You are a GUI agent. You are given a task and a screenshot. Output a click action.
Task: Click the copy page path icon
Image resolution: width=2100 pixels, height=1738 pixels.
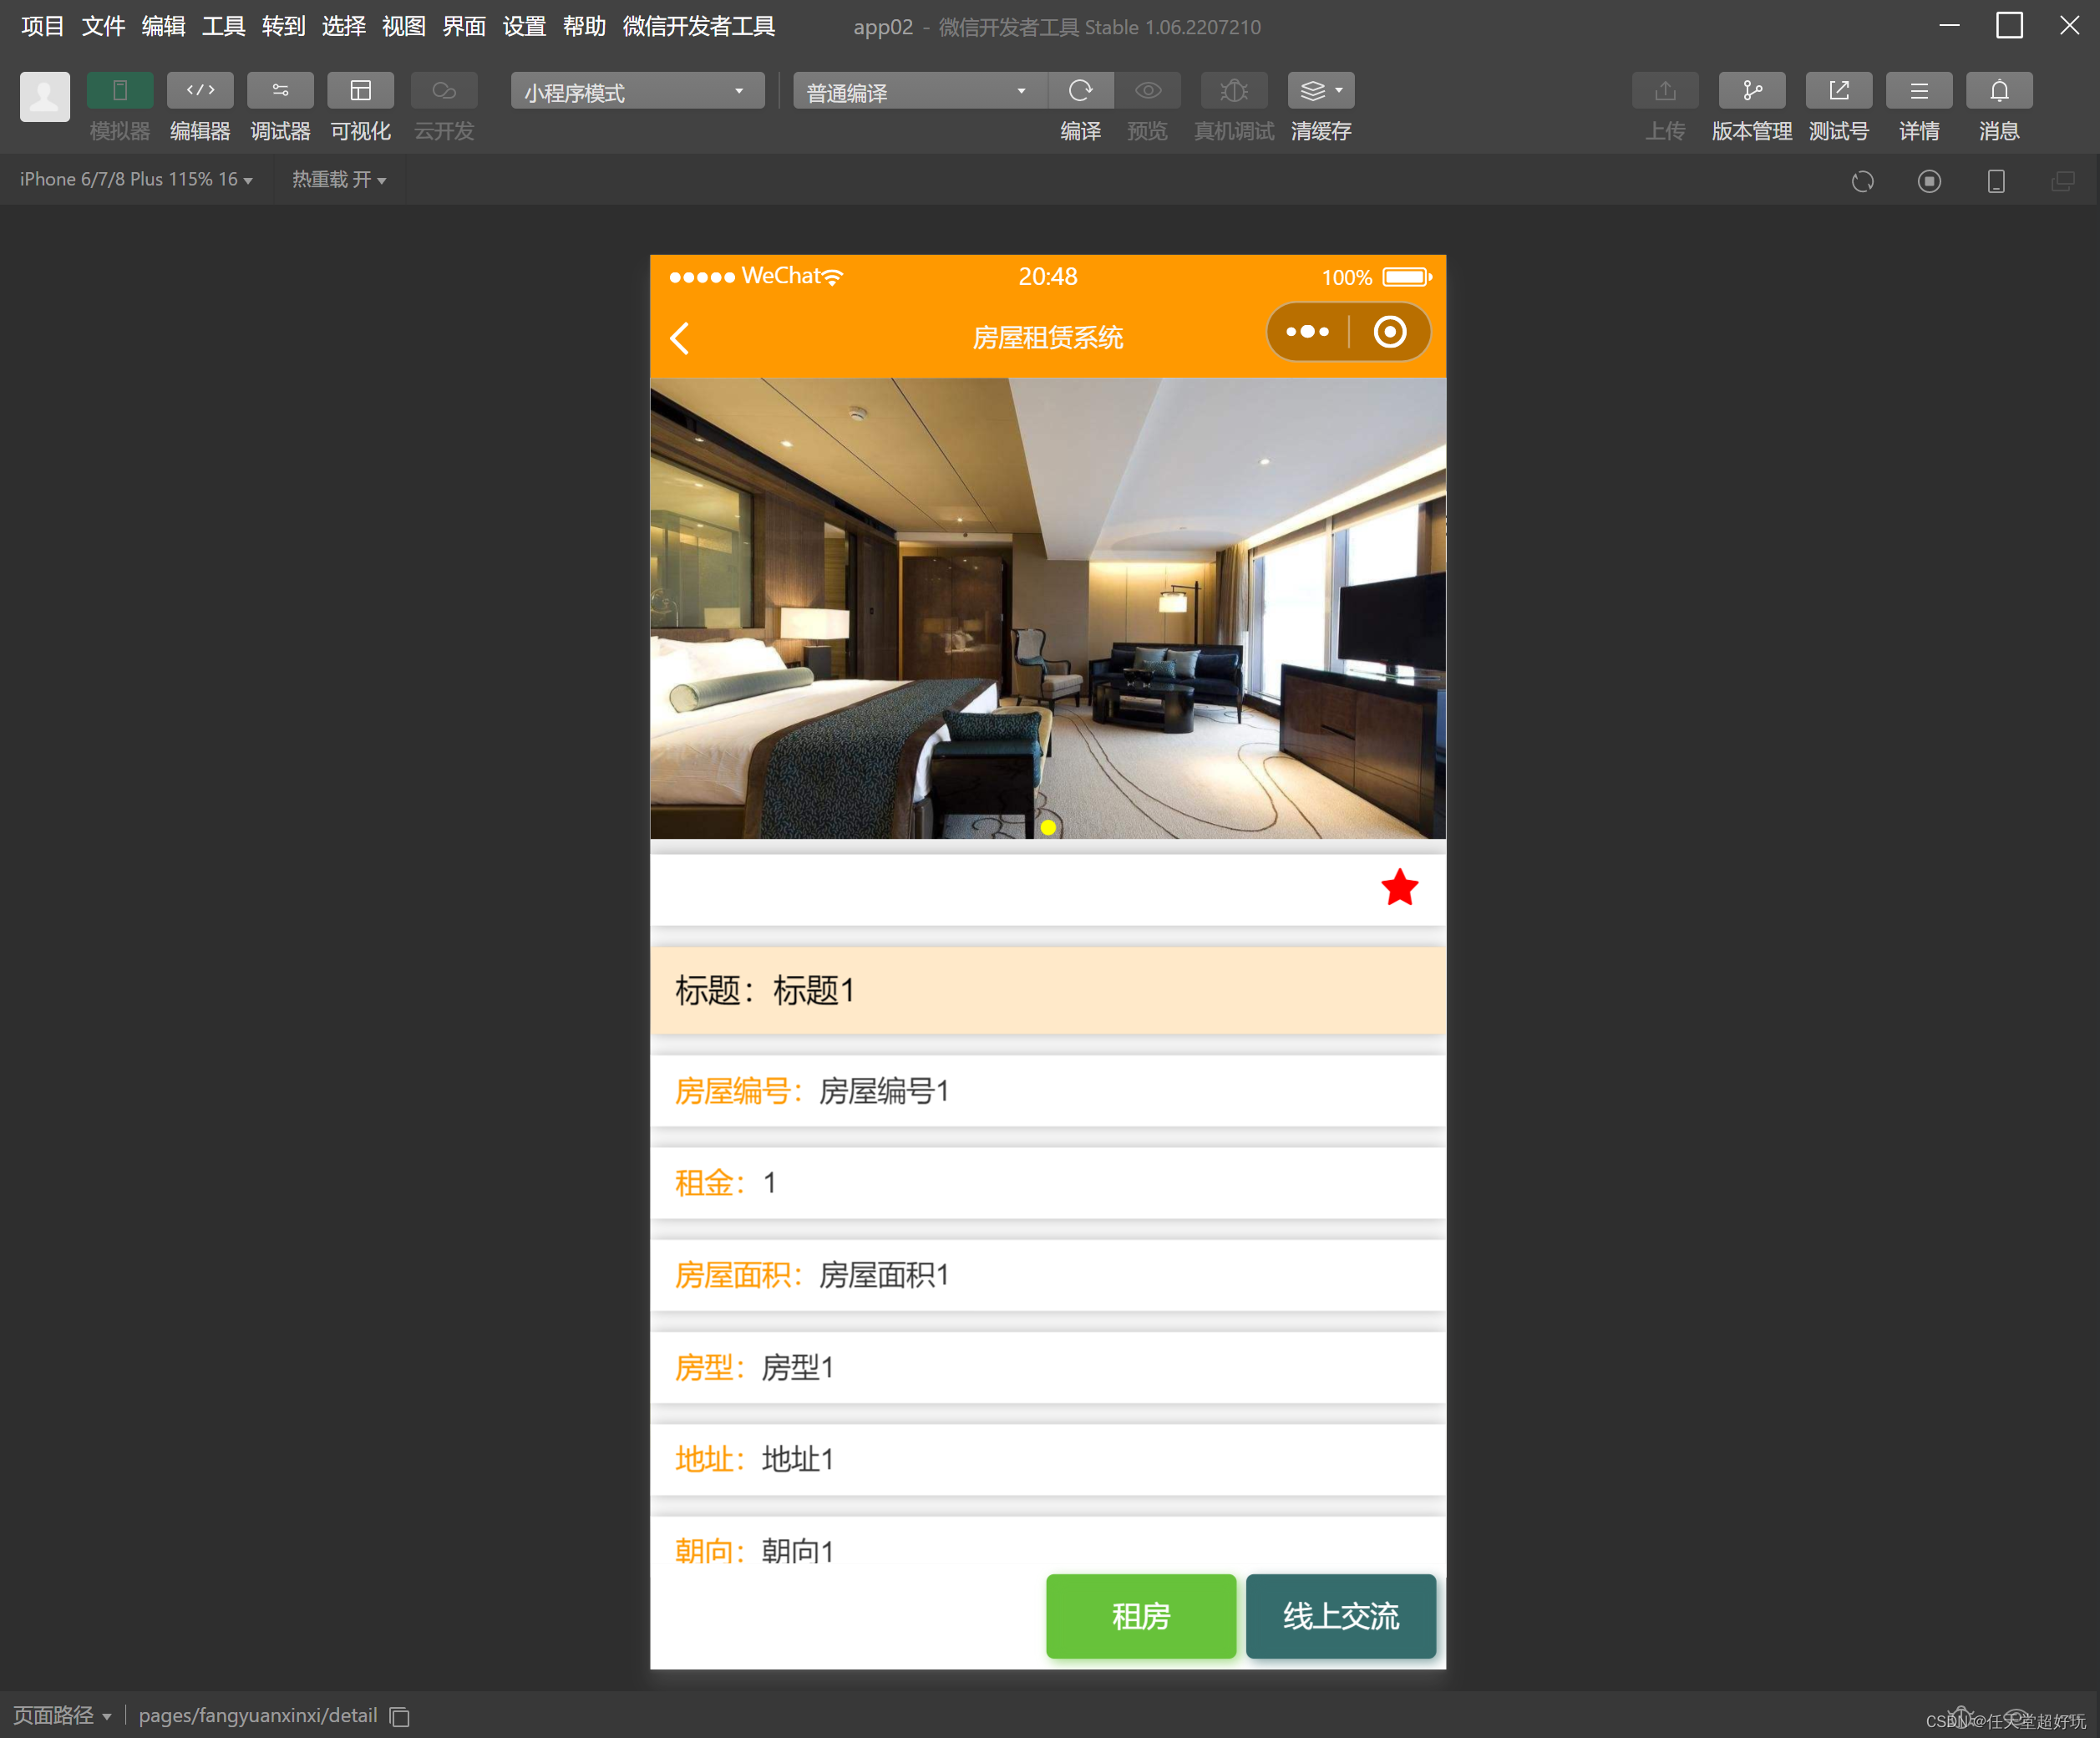[400, 1717]
